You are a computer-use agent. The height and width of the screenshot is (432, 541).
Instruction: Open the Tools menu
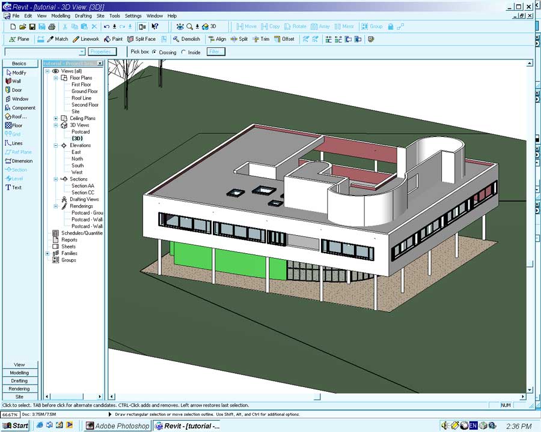coord(115,16)
